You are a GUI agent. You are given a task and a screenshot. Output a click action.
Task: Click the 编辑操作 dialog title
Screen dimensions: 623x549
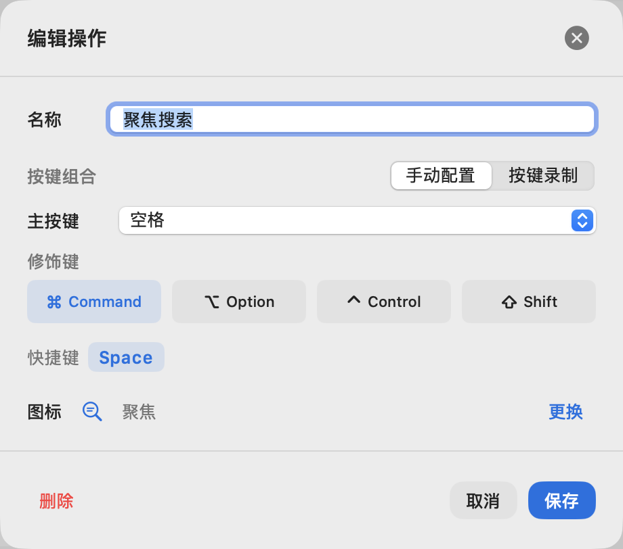(67, 39)
